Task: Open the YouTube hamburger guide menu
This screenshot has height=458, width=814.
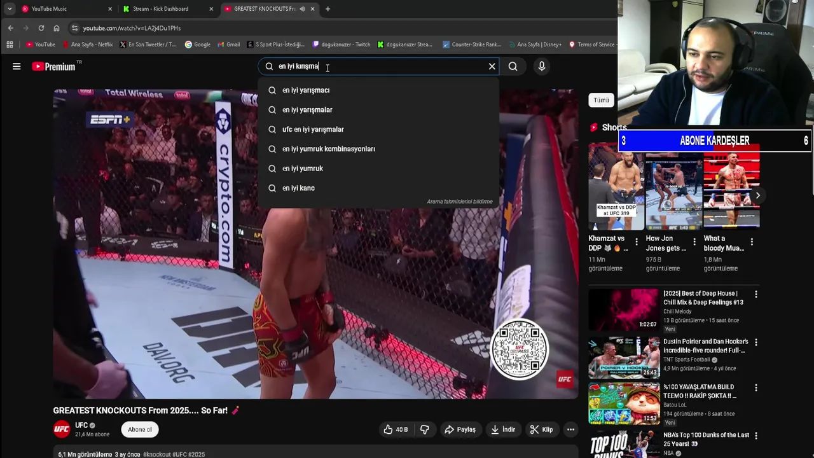Action: [x=17, y=66]
